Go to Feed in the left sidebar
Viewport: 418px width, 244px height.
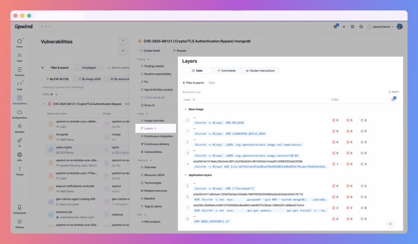click(20, 55)
